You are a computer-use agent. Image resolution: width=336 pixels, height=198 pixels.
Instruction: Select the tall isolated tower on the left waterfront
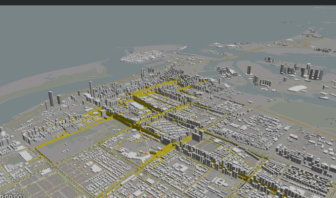51,99
